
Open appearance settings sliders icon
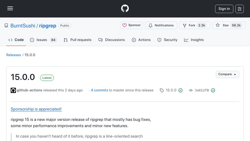coord(240,9)
